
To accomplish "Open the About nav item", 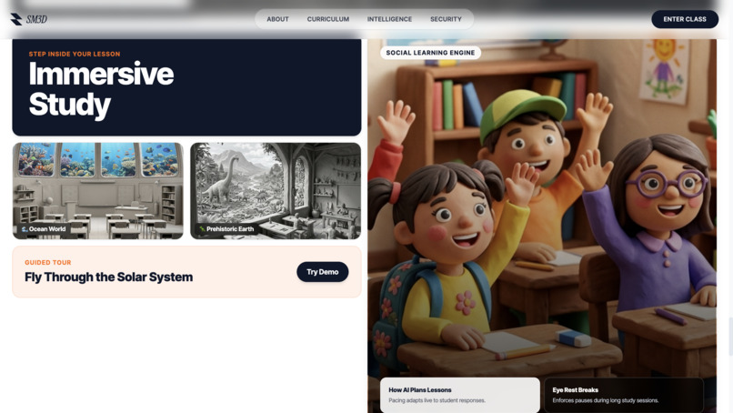I will tap(277, 19).
